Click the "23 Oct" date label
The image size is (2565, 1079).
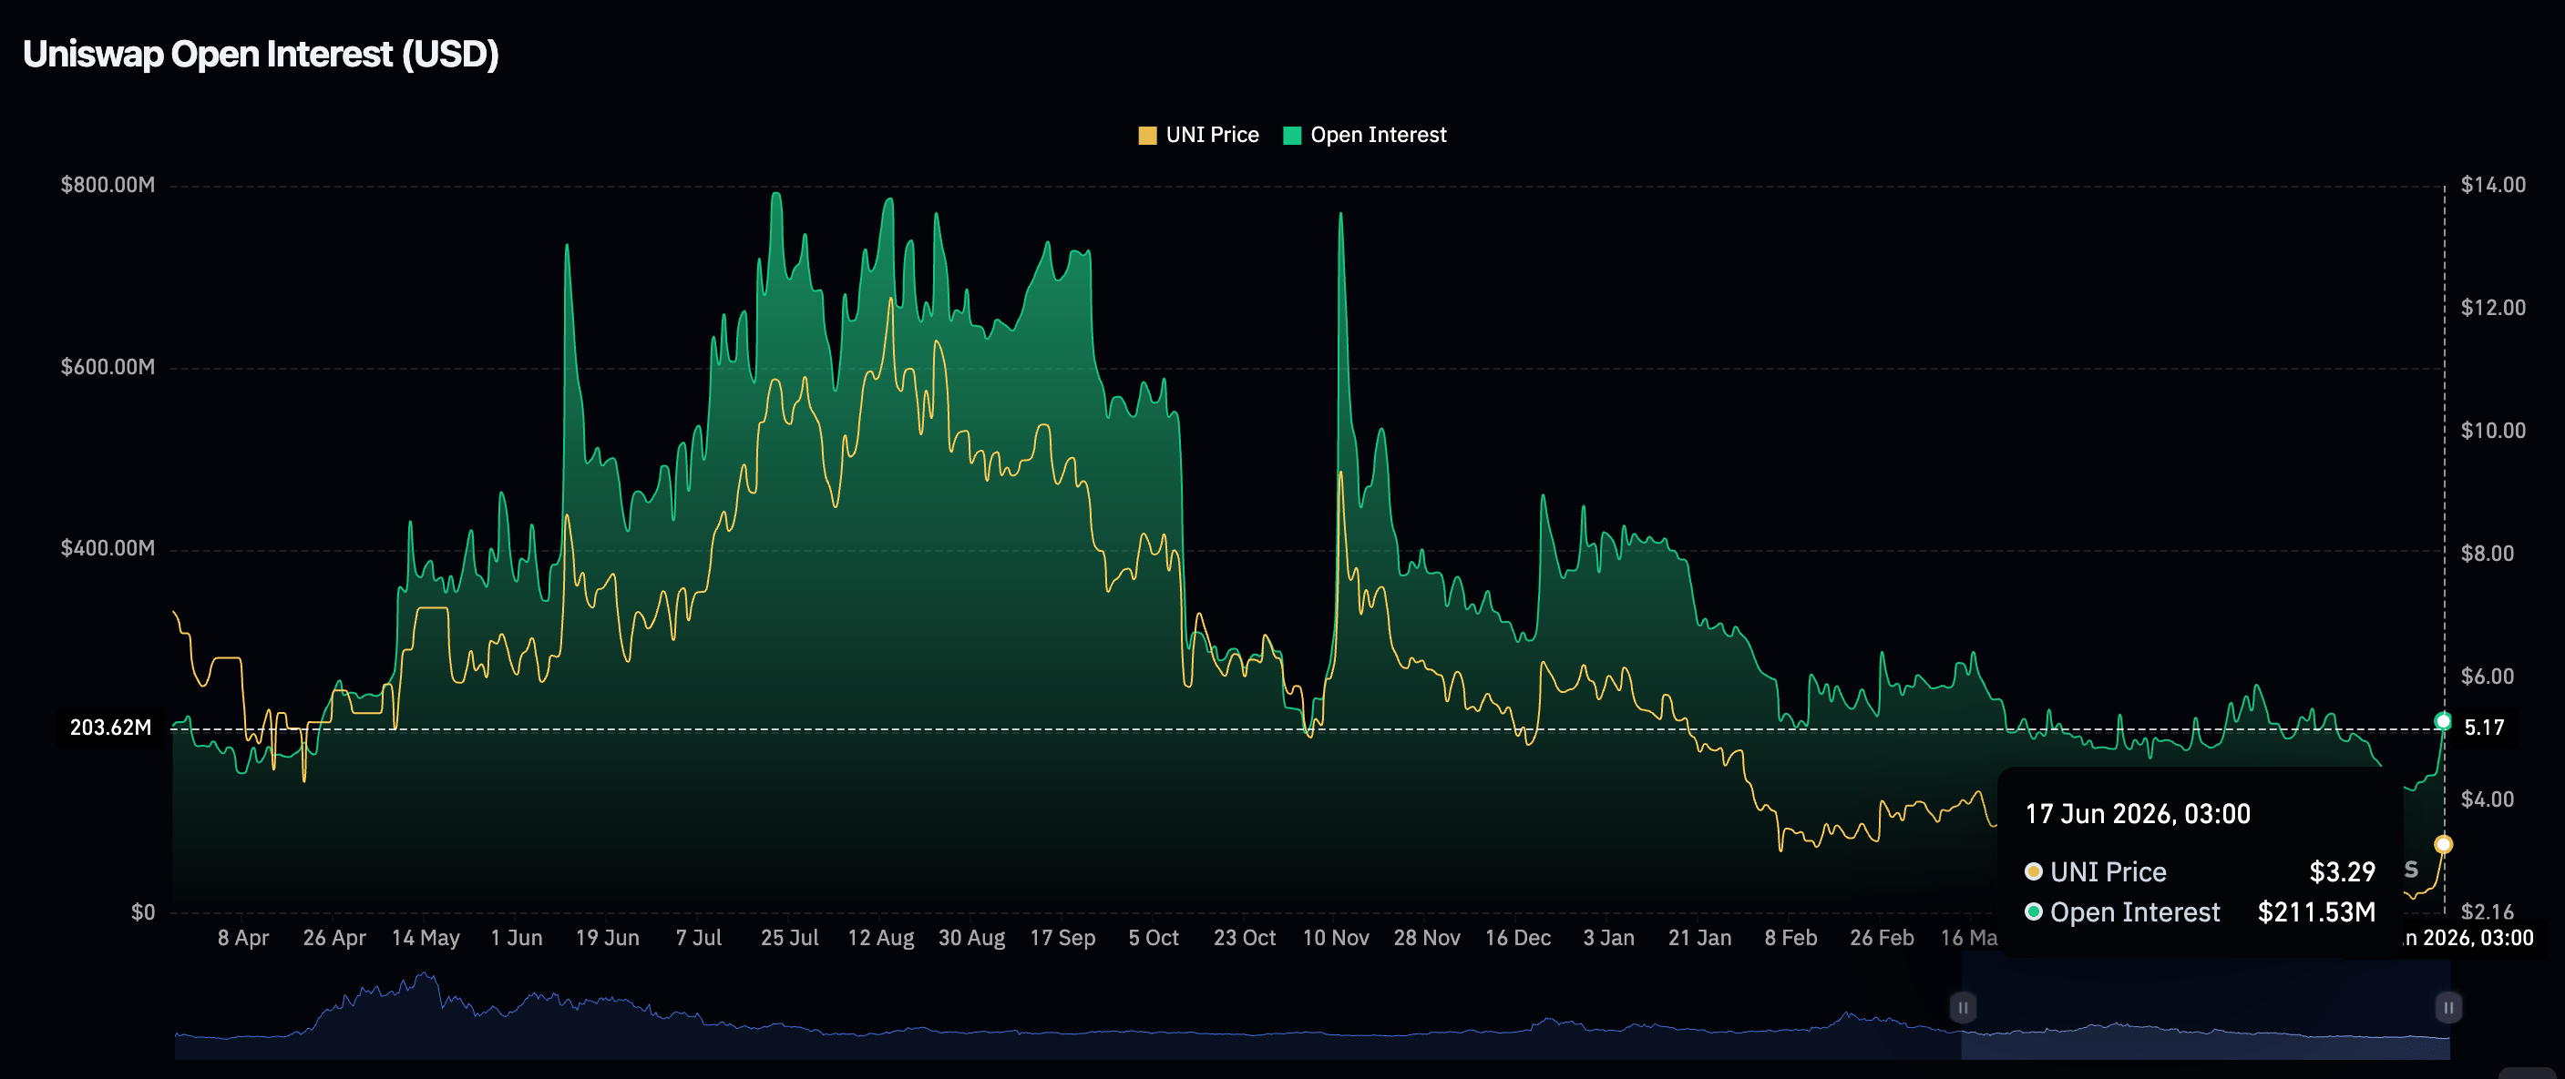click(x=1245, y=939)
